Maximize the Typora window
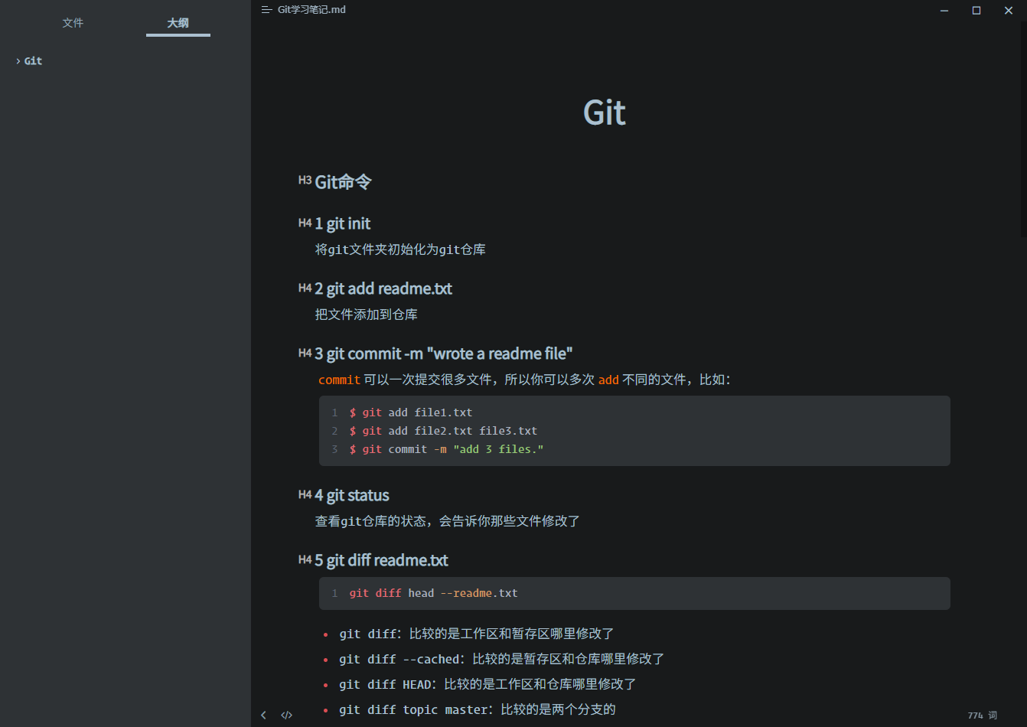The height and width of the screenshot is (727, 1027). (x=976, y=10)
